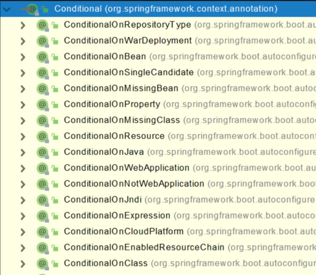Click public lock icon of ConditionalOnClass

point(54,264)
